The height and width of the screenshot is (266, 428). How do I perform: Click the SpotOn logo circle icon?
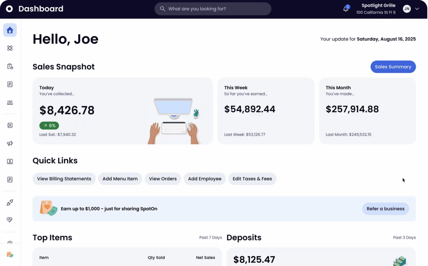click(9, 9)
